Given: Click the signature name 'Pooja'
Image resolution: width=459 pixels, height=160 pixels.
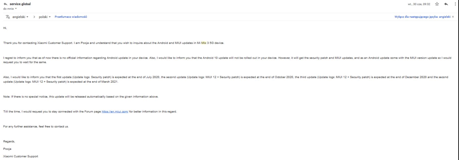Looking at the screenshot, I should click(x=7, y=149).
